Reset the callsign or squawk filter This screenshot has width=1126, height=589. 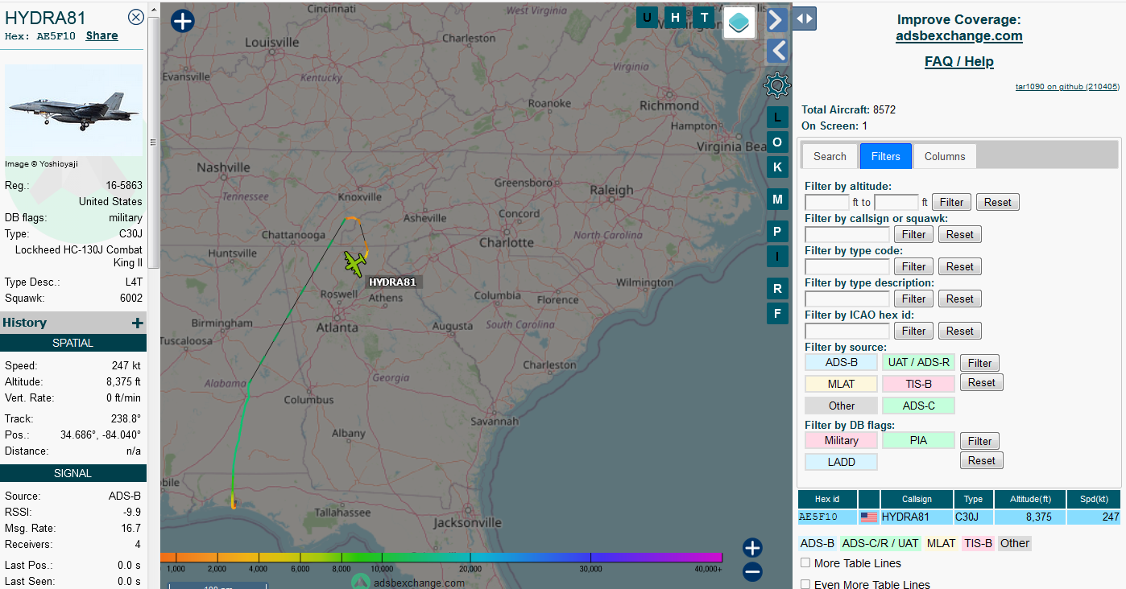click(x=960, y=234)
